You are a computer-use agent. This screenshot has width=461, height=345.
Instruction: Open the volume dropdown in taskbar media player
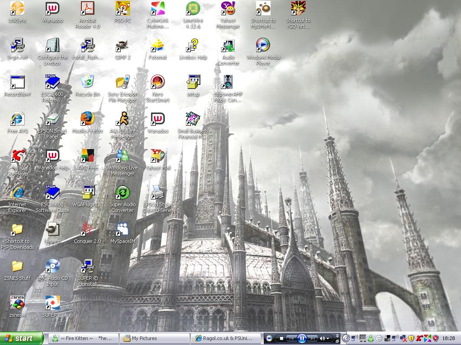pos(328,338)
